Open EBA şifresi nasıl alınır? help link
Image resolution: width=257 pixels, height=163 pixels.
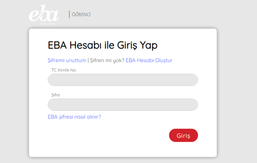point(74,117)
